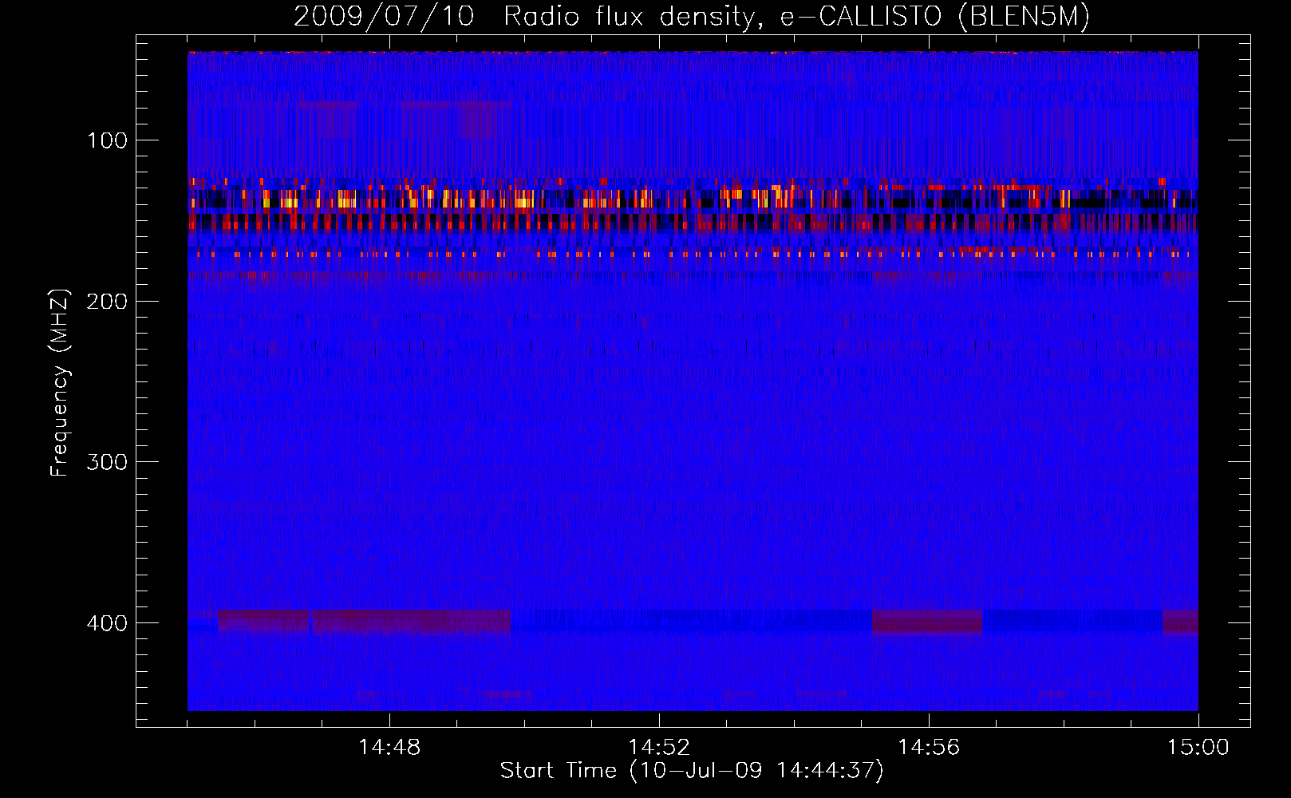Click the 400 frequency tick label
1291x798 pixels.
pyautogui.click(x=107, y=623)
